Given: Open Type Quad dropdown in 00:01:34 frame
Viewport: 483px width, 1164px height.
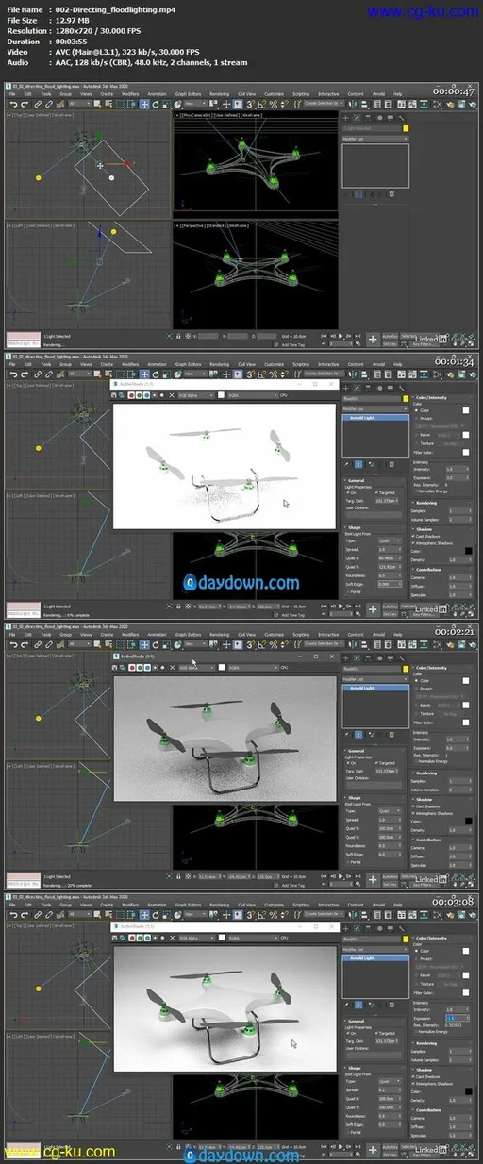Looking at the screenshot, I should [389, 540].
